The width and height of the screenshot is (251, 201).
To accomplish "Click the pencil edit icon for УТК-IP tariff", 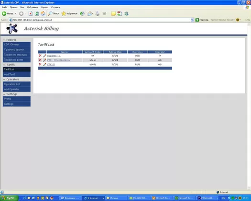I will [x=44, y=65].
